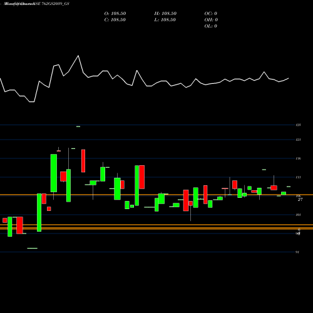Click the '762GS2039_GS' symbol title
Viewport: 313px width, 313px height.
click(x=55, y=4)
